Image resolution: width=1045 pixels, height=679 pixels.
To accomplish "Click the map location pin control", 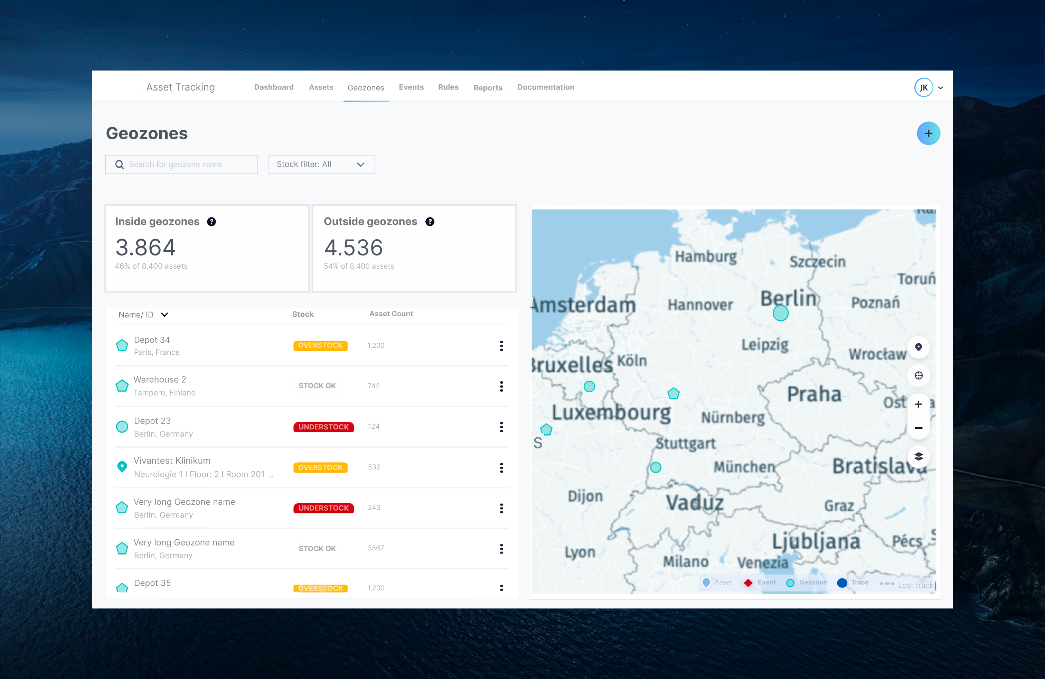I will 918,347.
